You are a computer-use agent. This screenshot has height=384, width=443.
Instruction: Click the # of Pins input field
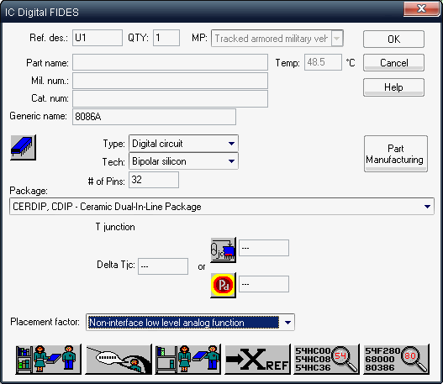[x=154, y=180]
